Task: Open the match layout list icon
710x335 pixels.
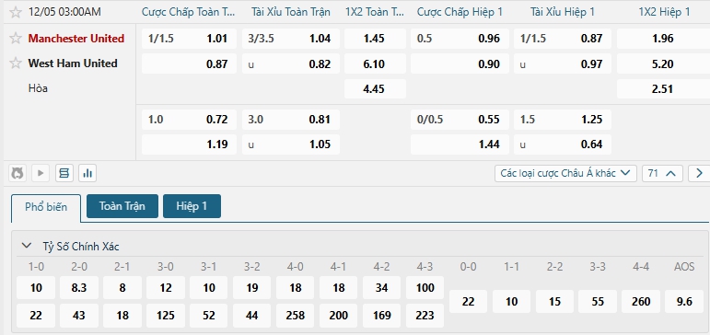Action: pyautogui.click(x=64, y=173)
